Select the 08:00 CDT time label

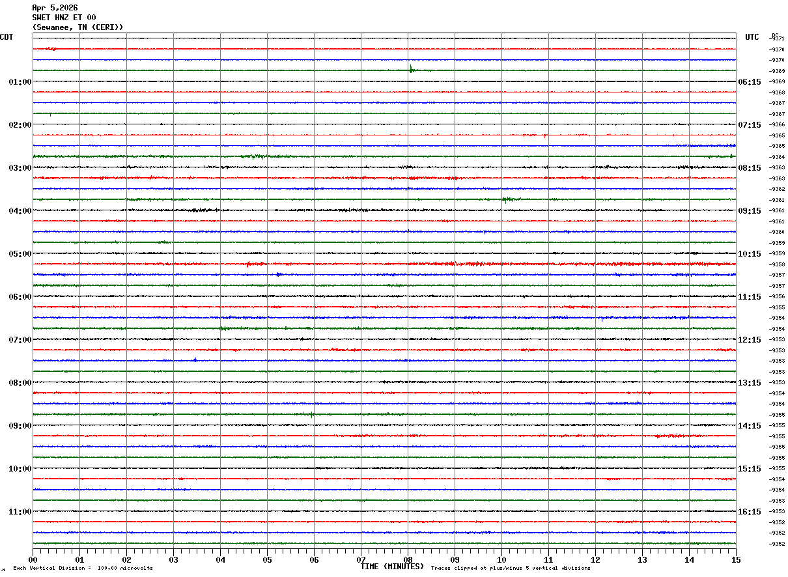click(x=20, y=383)
